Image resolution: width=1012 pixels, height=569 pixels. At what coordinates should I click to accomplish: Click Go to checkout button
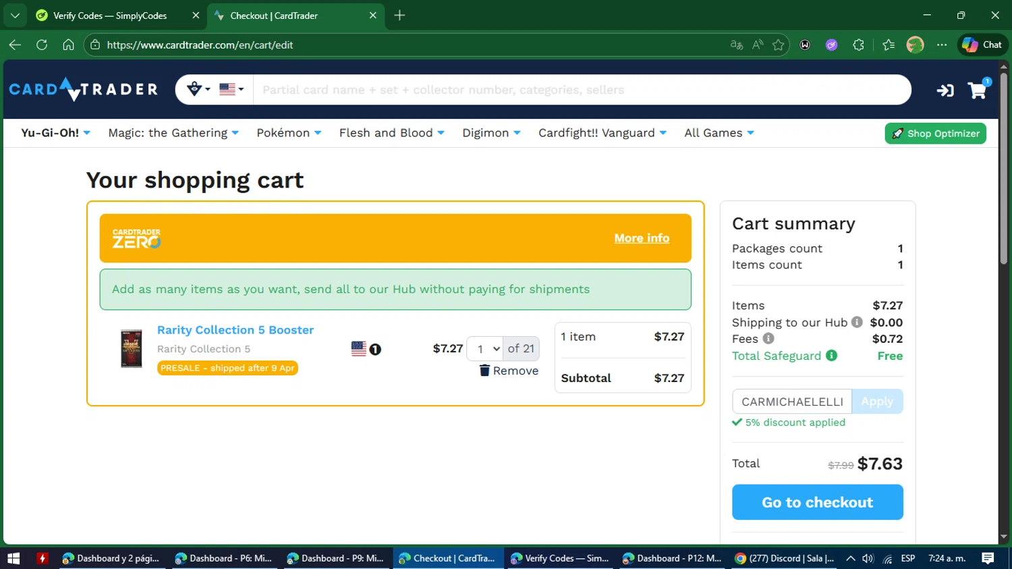tap(818, 502)
